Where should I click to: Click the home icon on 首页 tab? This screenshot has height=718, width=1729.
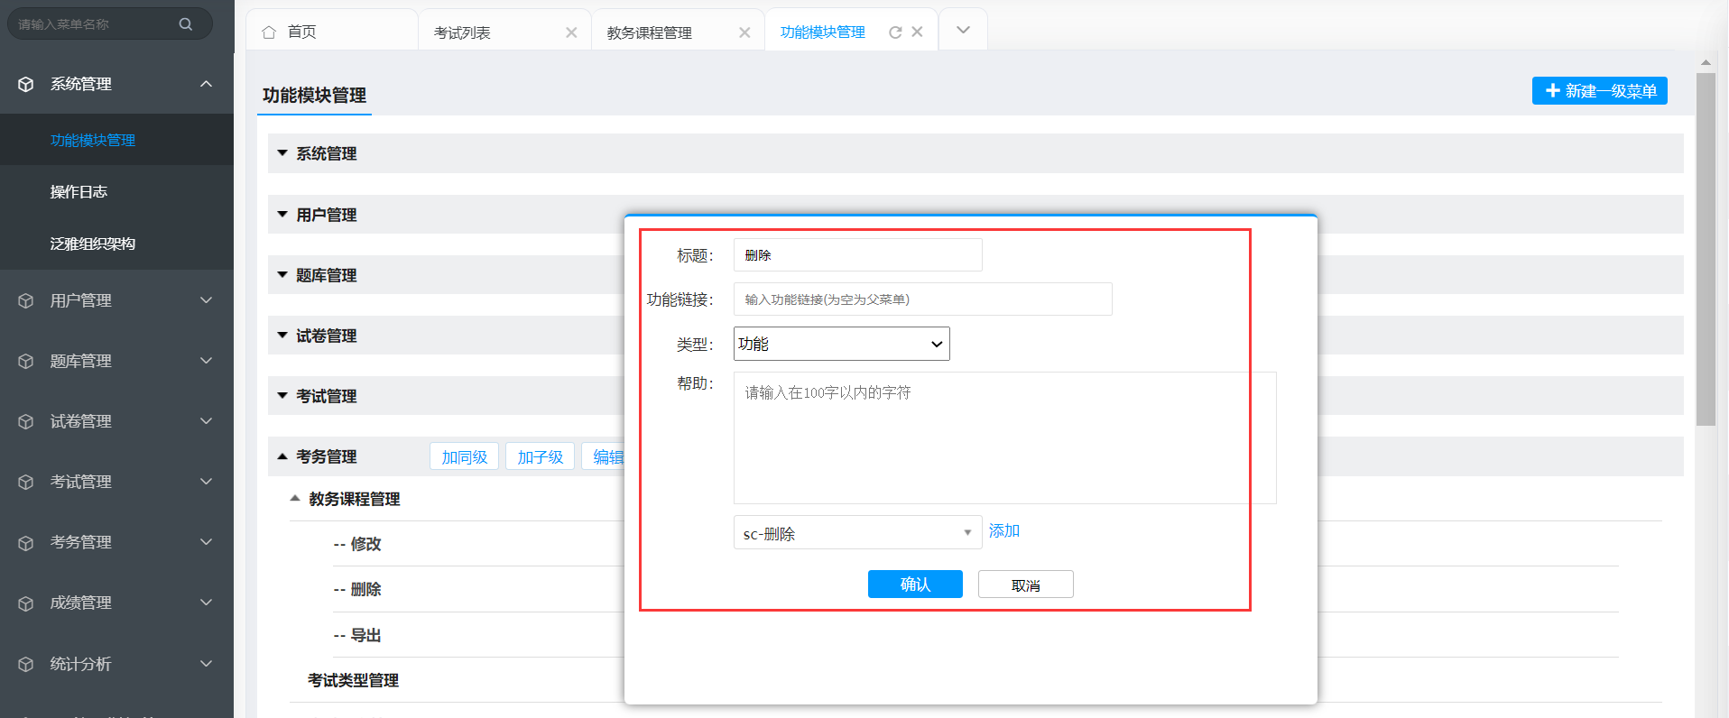coord(269,32)
